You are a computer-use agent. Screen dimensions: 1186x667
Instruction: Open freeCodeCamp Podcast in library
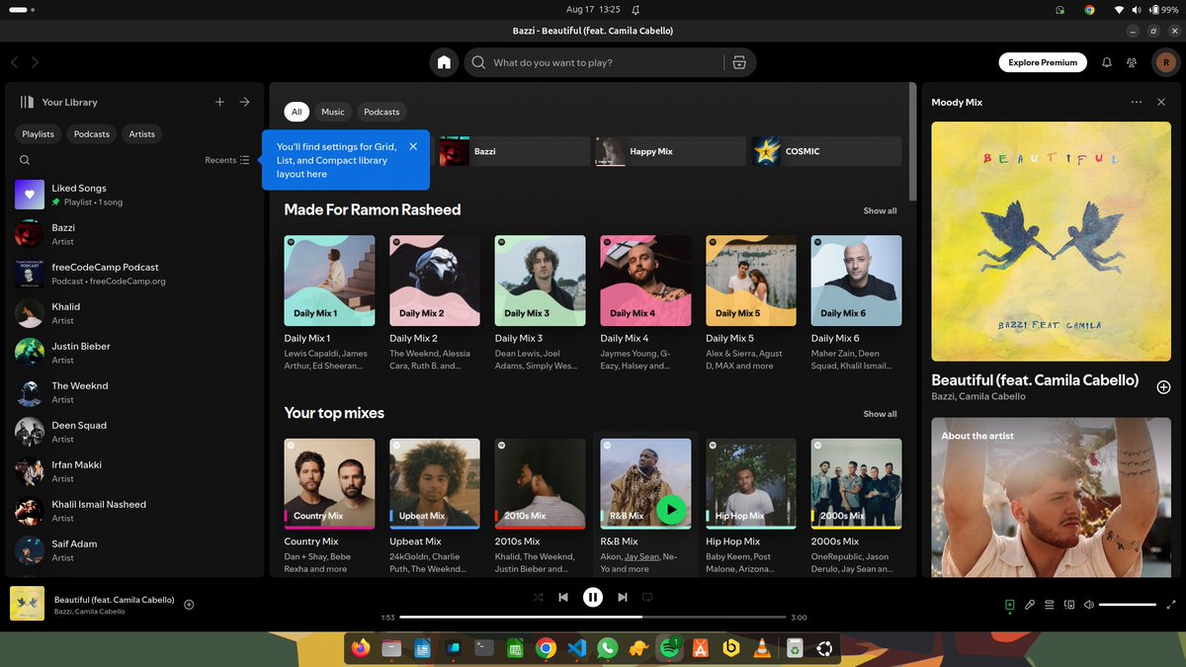pyautogui.click(x=132, y=274)
